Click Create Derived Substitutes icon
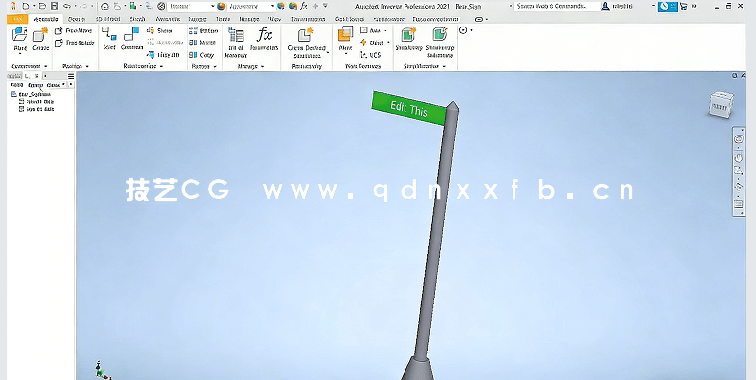The height and width of the screenshot is (380, 756). (x=305, y=35)
